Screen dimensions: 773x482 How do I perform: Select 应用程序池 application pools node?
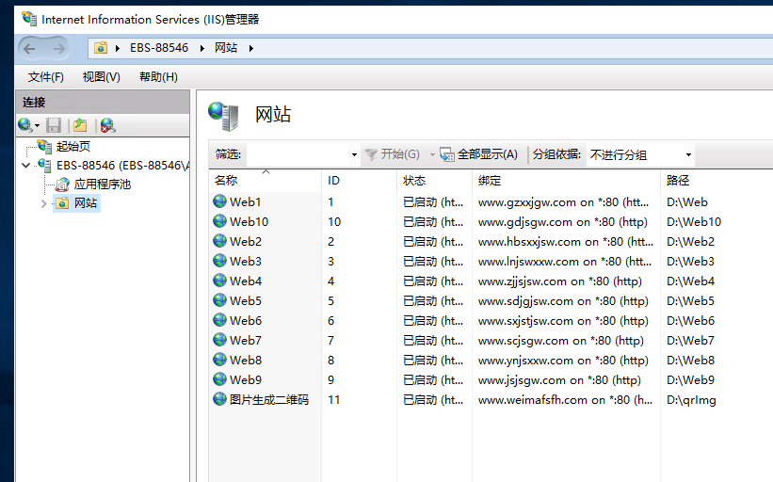pos(102,185)
